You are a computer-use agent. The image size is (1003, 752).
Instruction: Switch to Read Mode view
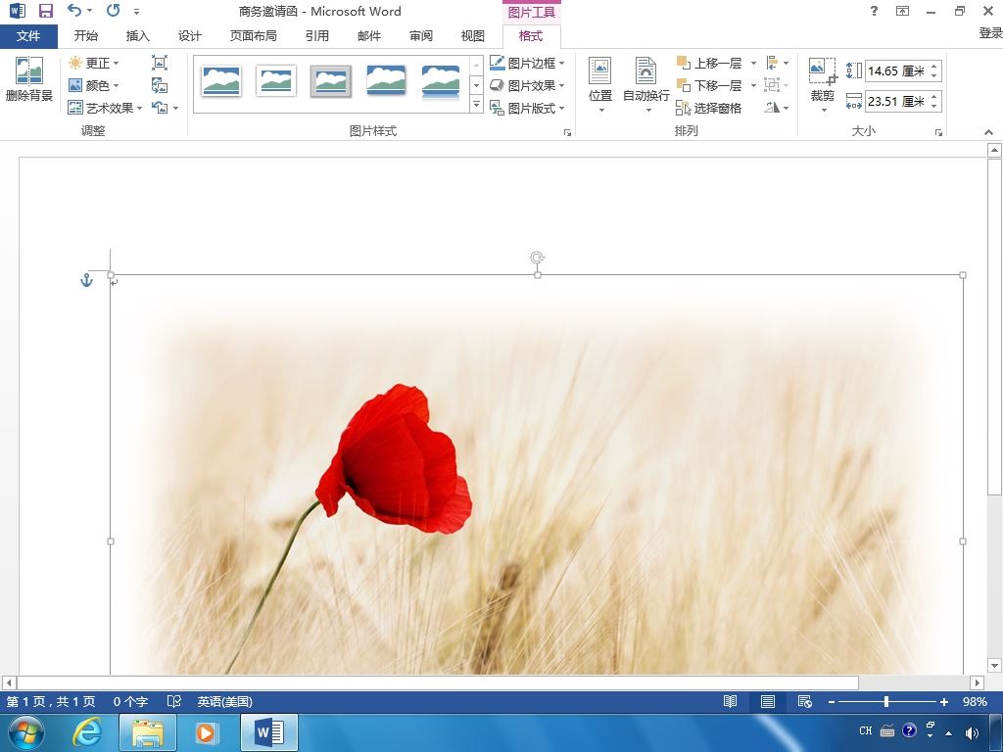coord(730,701)
